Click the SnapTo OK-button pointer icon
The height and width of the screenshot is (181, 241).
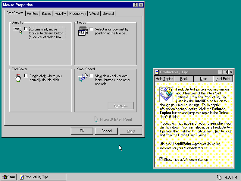[x=17, y=30]
